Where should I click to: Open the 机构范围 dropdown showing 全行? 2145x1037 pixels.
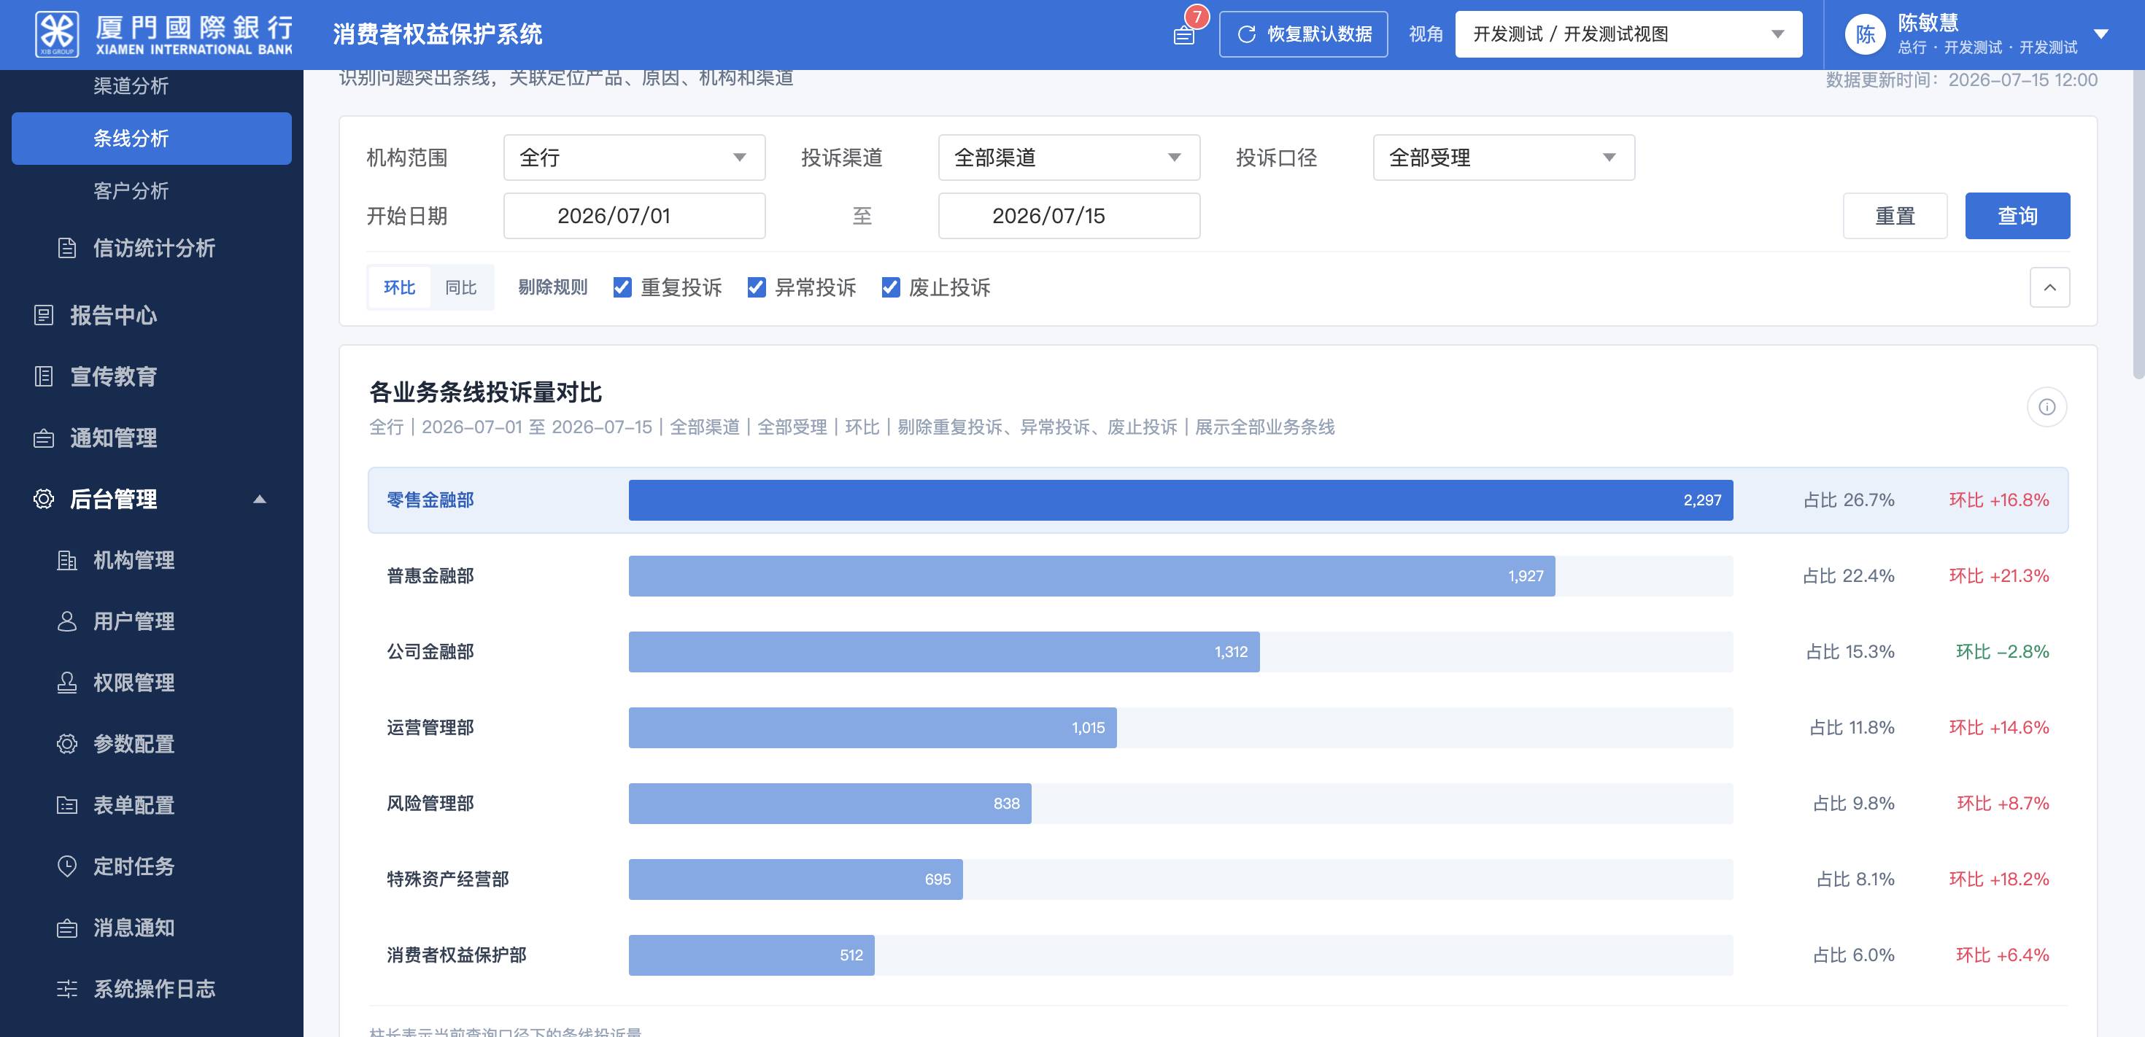(635, 158)
